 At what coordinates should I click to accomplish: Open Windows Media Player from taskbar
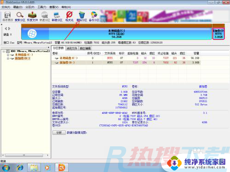47,168
